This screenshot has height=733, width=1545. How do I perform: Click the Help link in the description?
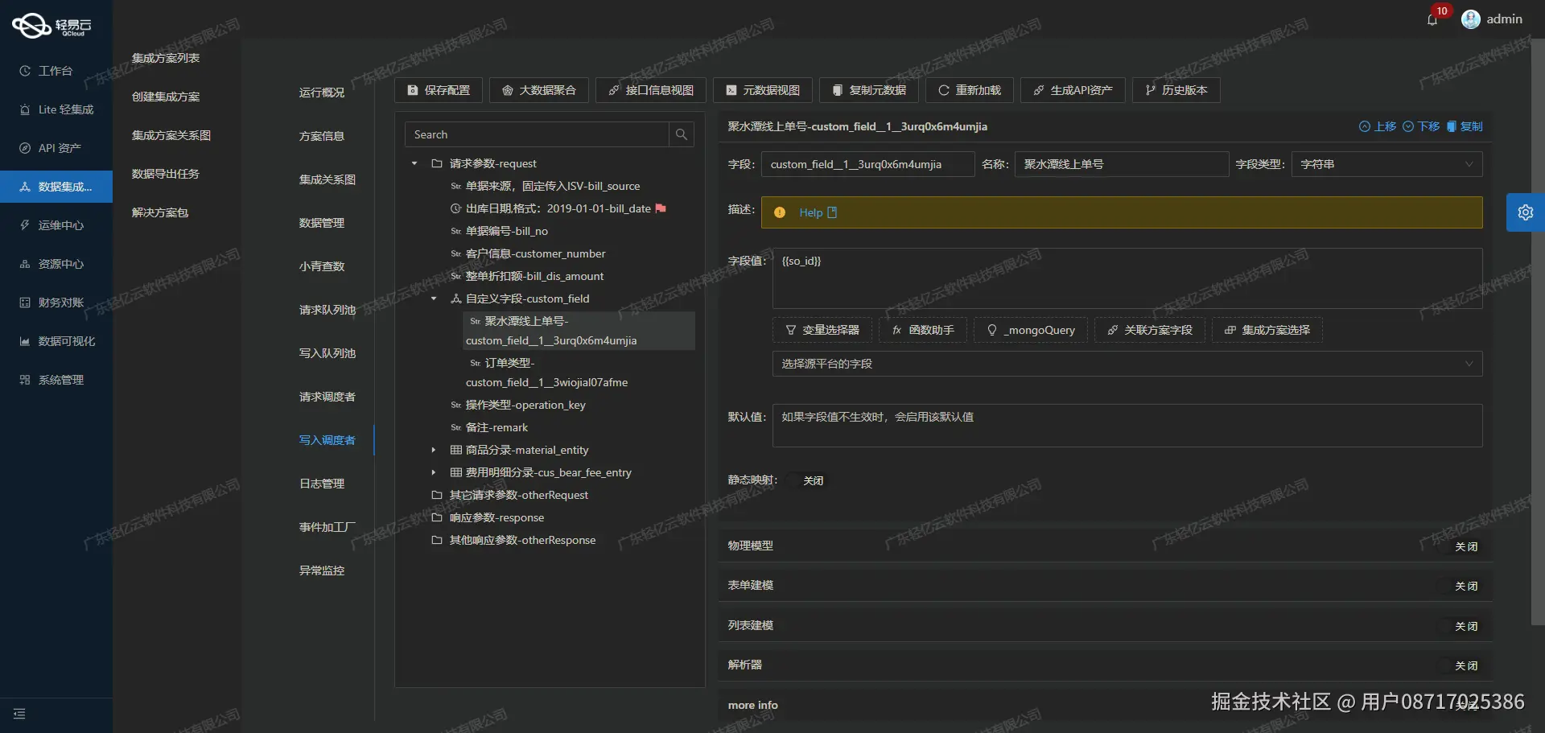tap(810, 212)
